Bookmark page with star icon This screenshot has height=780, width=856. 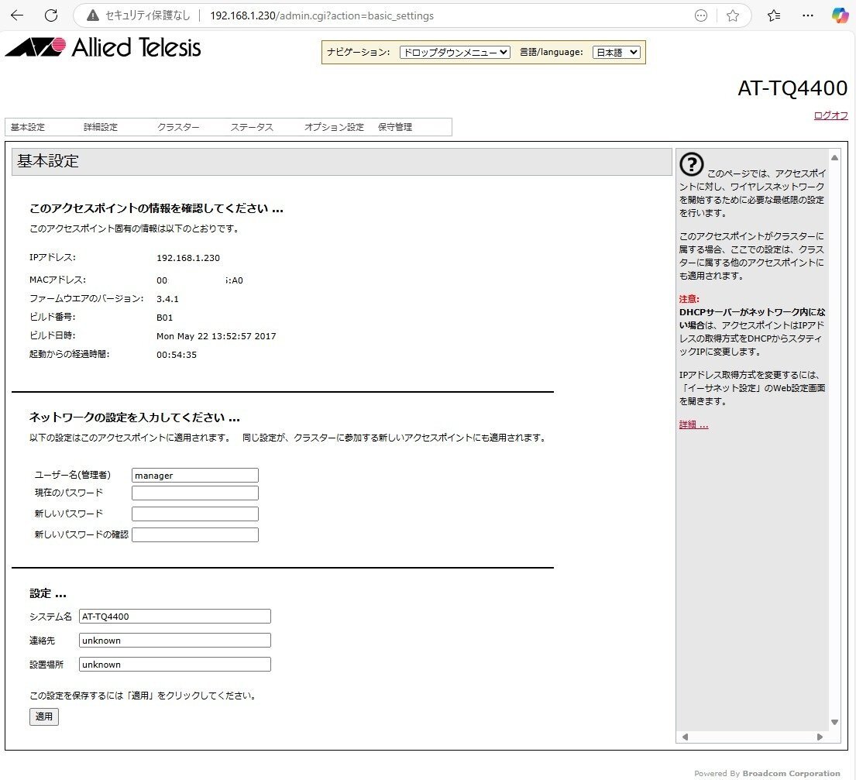733,15
